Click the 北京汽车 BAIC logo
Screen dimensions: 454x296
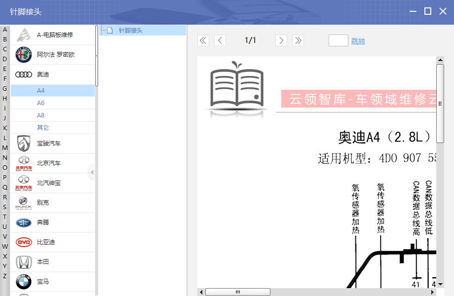pos(24,163)
